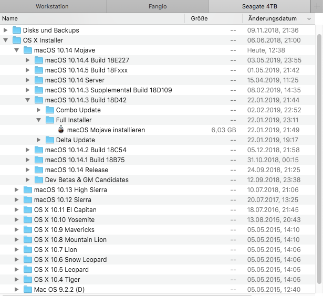This screenshot has height=296, width=323.
Task: Sort by the Größe column header
Action: (x=213, y=18)
